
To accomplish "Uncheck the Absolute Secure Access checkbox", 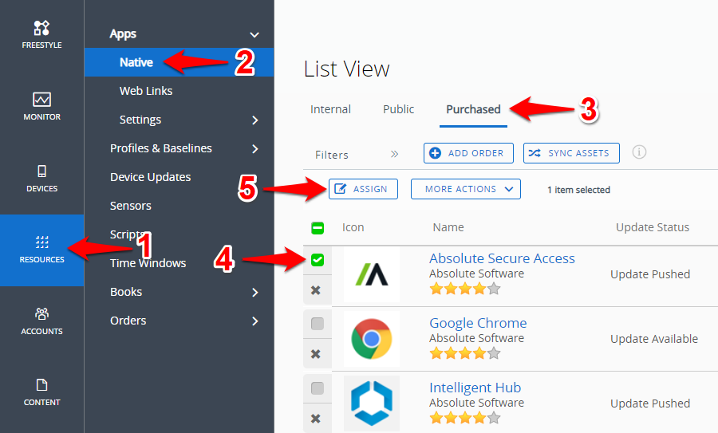I will click(x=318, y=260).
